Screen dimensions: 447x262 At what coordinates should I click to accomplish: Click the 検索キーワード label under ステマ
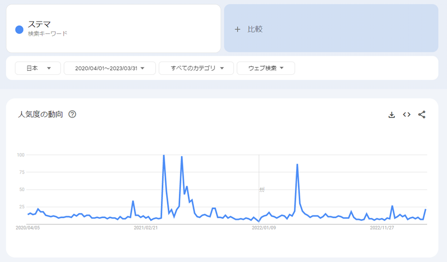click(x=48, y=34)
